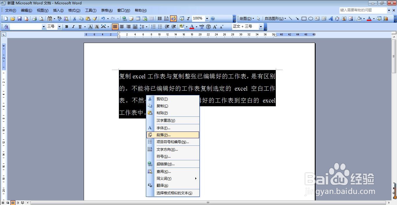Image resolution: width=397 pixels, height=205 pixels.
Task: Choose 文字方向(X)... from context menu
Action: [x=173, y=150]
